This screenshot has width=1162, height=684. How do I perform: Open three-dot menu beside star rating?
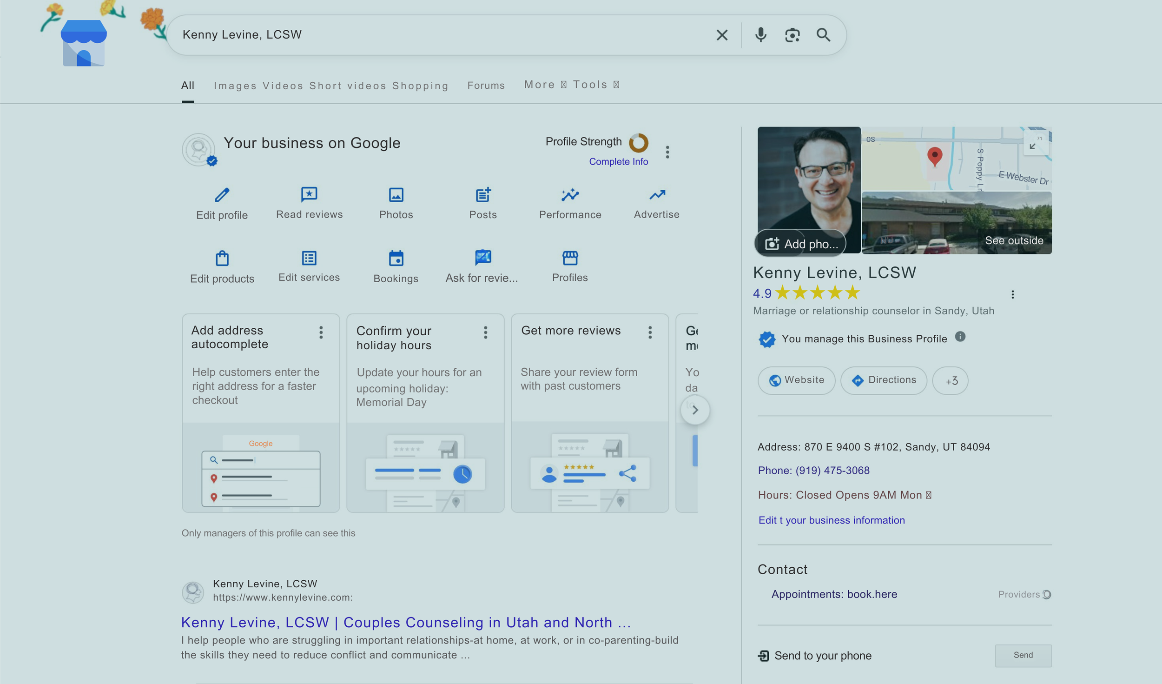tap(1012, 294)
